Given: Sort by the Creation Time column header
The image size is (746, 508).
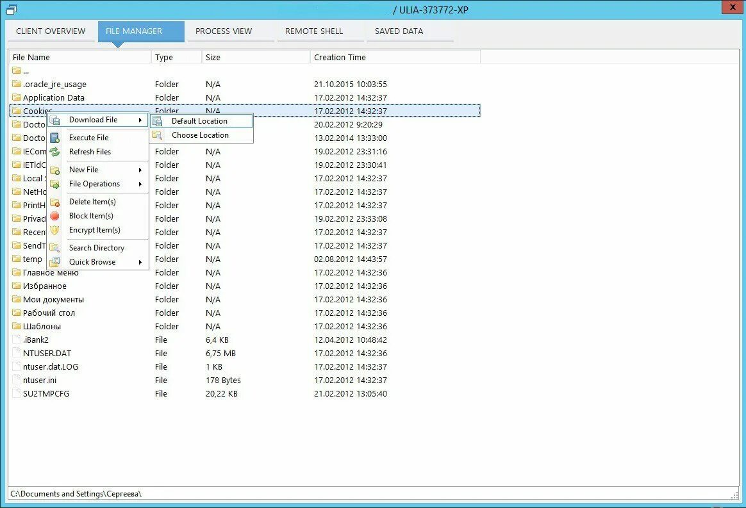Looking at the screenshot, I should (x=395, y=57).
